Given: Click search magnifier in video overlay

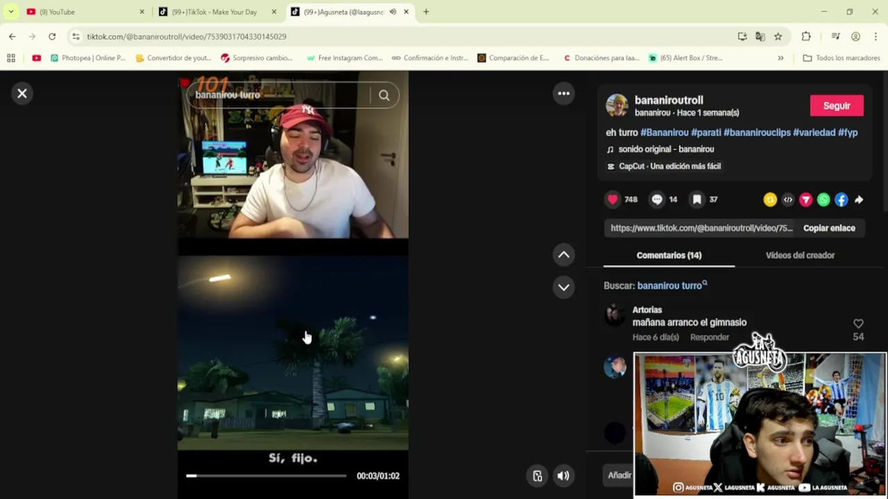Looking at the screenshot, I should point(384,96).
